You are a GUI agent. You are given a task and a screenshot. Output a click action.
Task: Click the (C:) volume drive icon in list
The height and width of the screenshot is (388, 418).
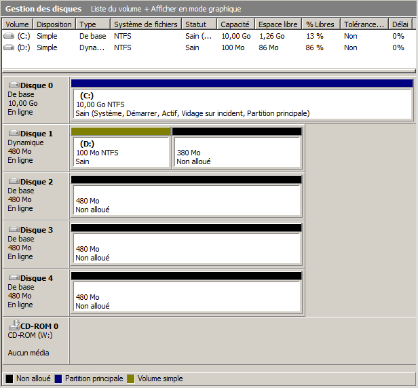click(x=9, y=36)
